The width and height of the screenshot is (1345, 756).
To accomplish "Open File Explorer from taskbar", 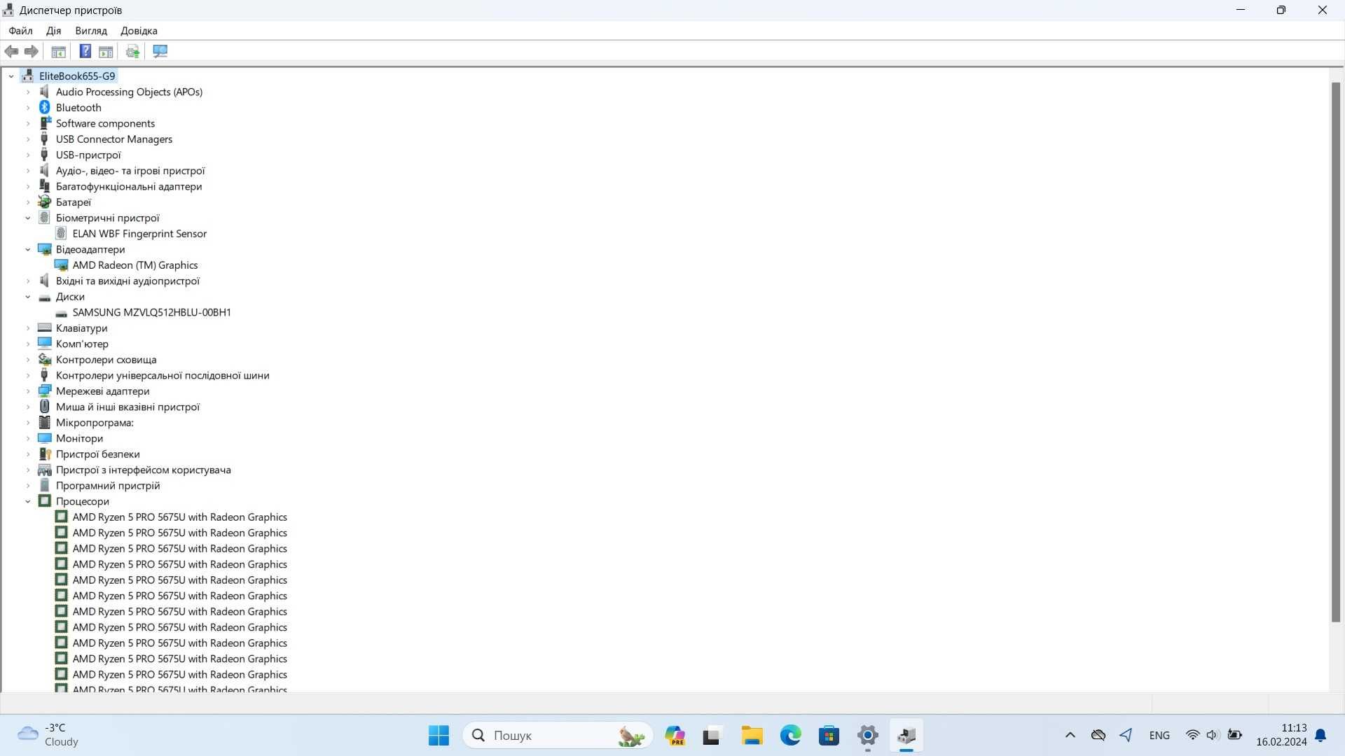I will 752,735.
